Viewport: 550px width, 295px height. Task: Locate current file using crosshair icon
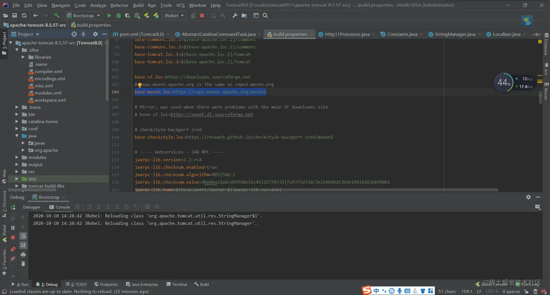74,34
